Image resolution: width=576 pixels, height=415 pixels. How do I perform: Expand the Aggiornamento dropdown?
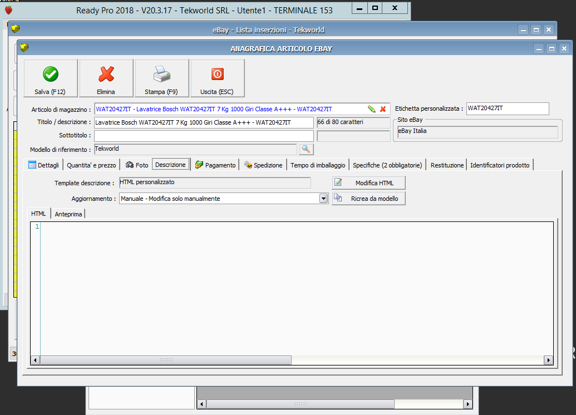coord(323,199)
